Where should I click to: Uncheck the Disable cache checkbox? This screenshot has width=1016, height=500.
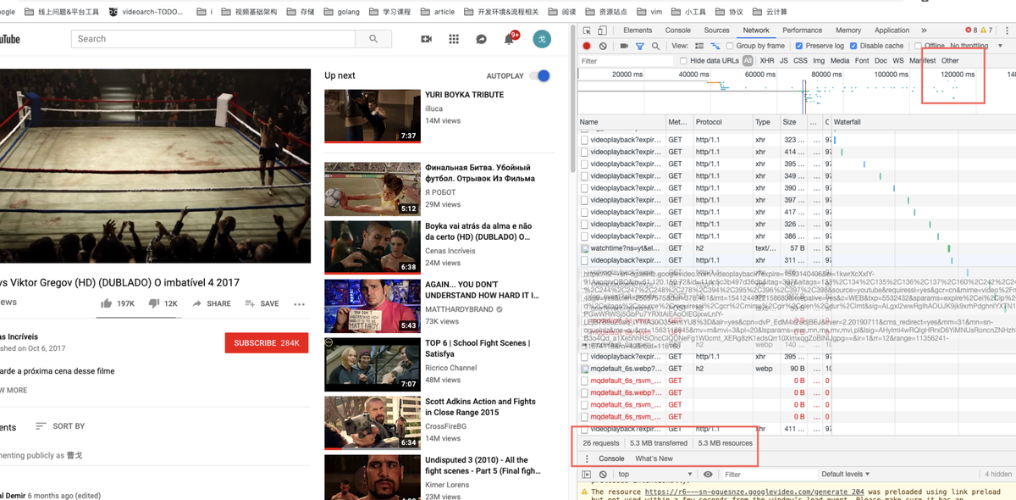pos(853,46)
